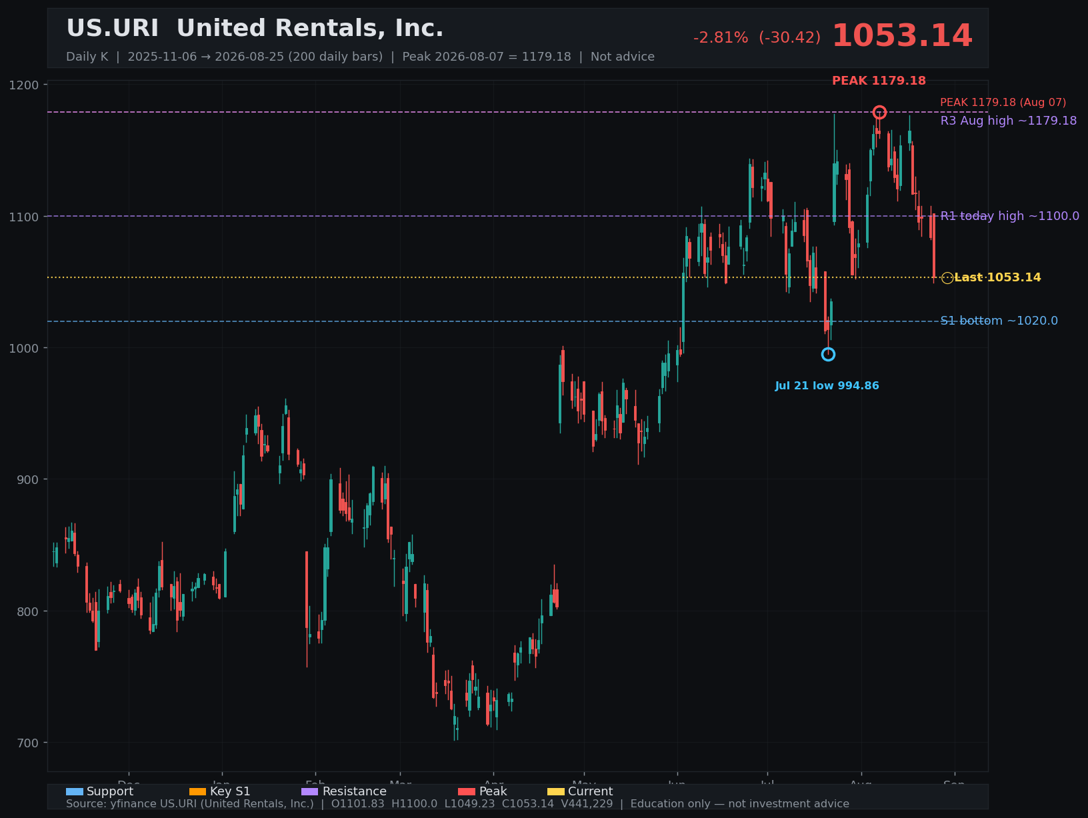
Task: Click the purple Resistance legend swatch
Action: [x=310, y=791]
